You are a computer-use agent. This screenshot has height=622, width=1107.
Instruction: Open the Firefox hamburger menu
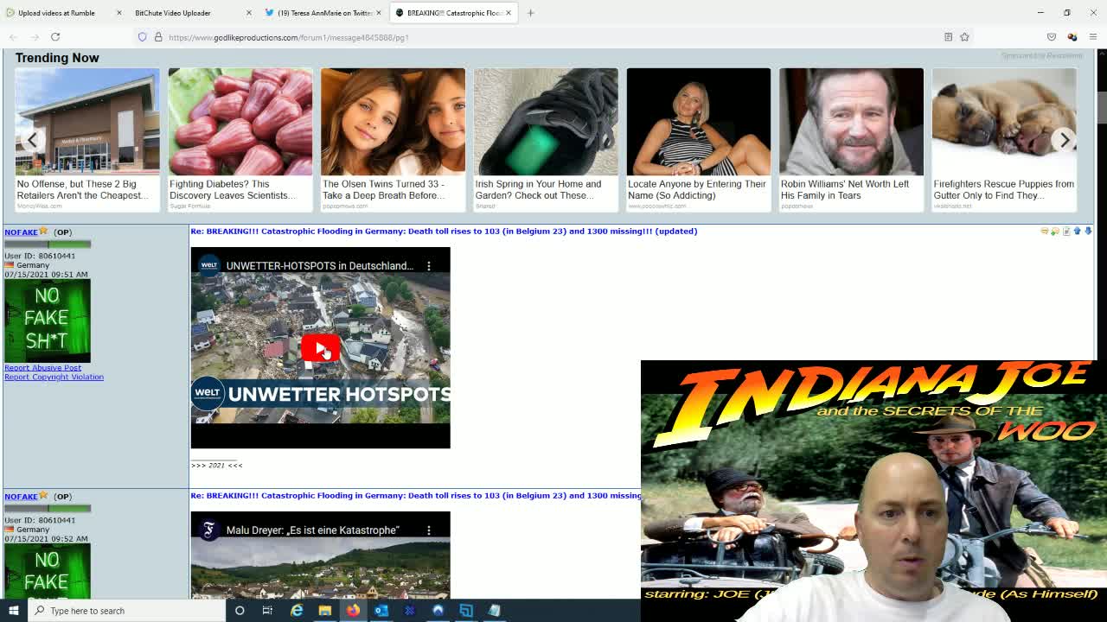tap(1093, 37)
